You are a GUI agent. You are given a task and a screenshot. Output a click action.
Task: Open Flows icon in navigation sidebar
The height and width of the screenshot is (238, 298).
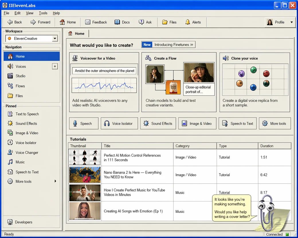[10, 86]
